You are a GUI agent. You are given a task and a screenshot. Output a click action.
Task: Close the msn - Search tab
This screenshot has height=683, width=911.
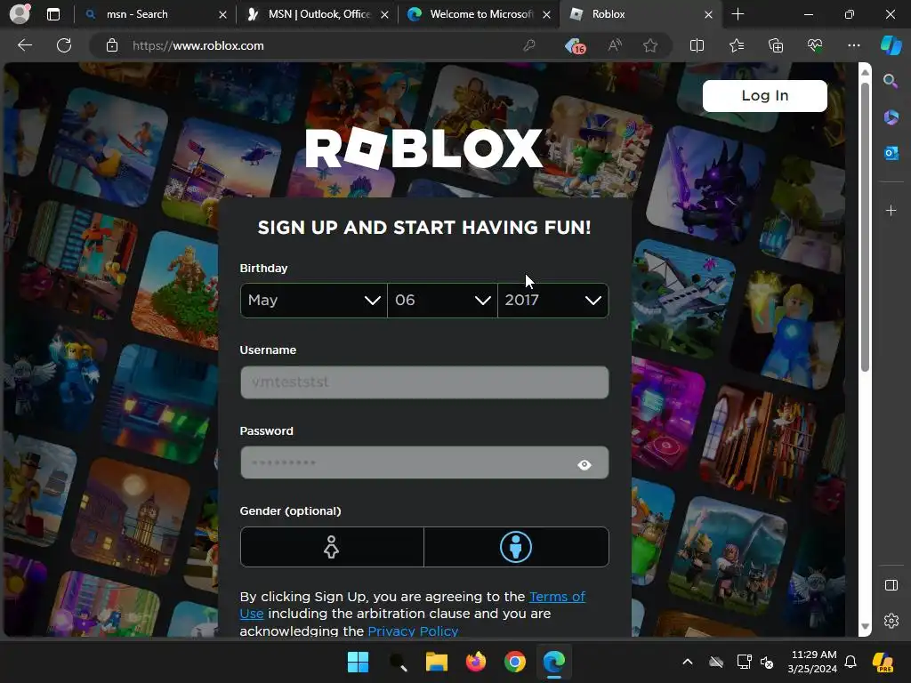(222, 14)
